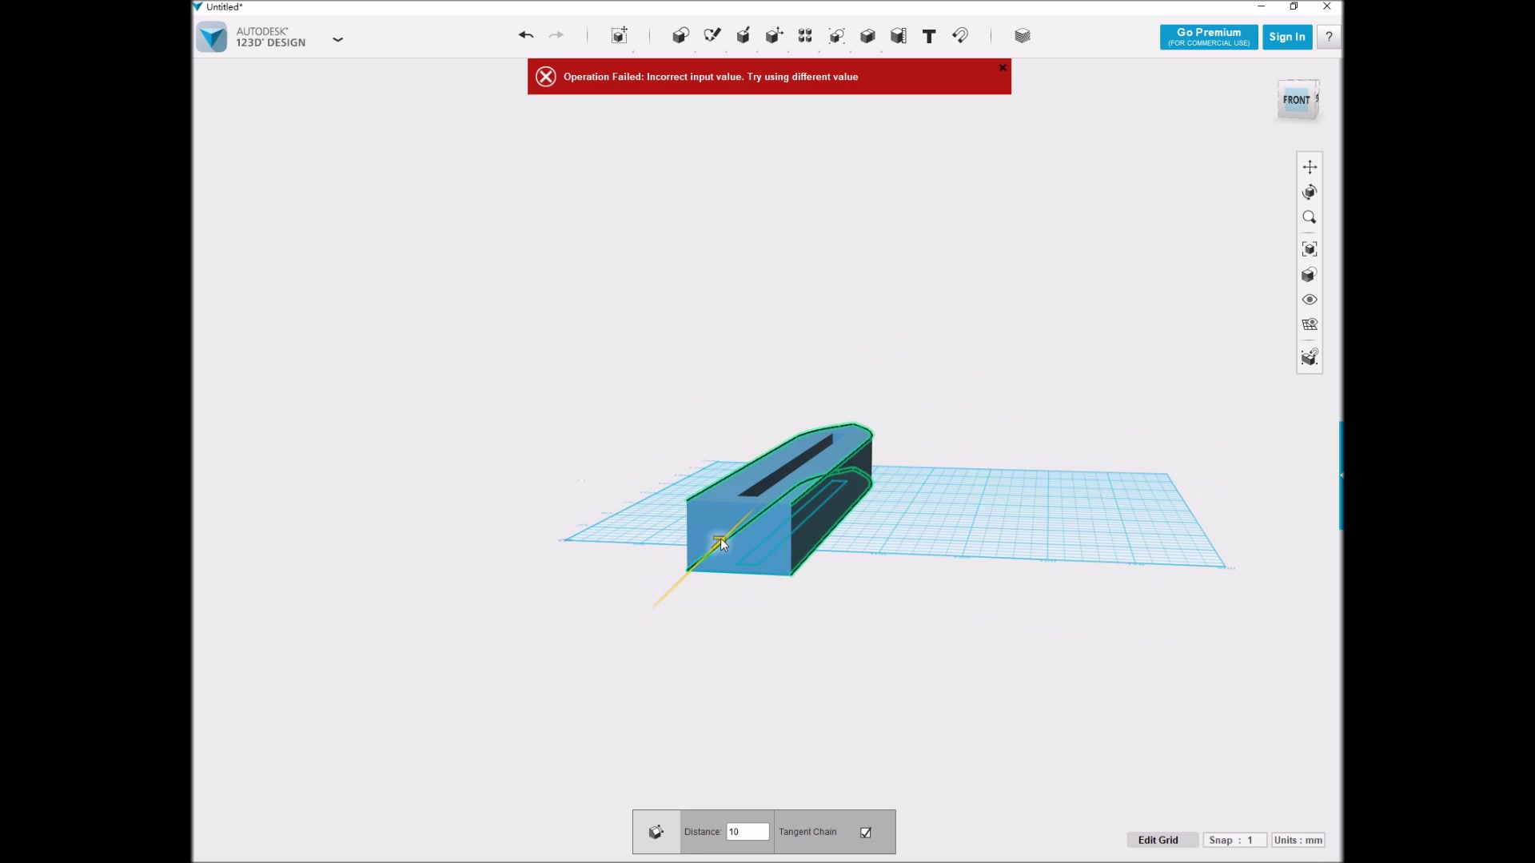Toggle the Tangent Chain checkbox

(x=866, y=833)
